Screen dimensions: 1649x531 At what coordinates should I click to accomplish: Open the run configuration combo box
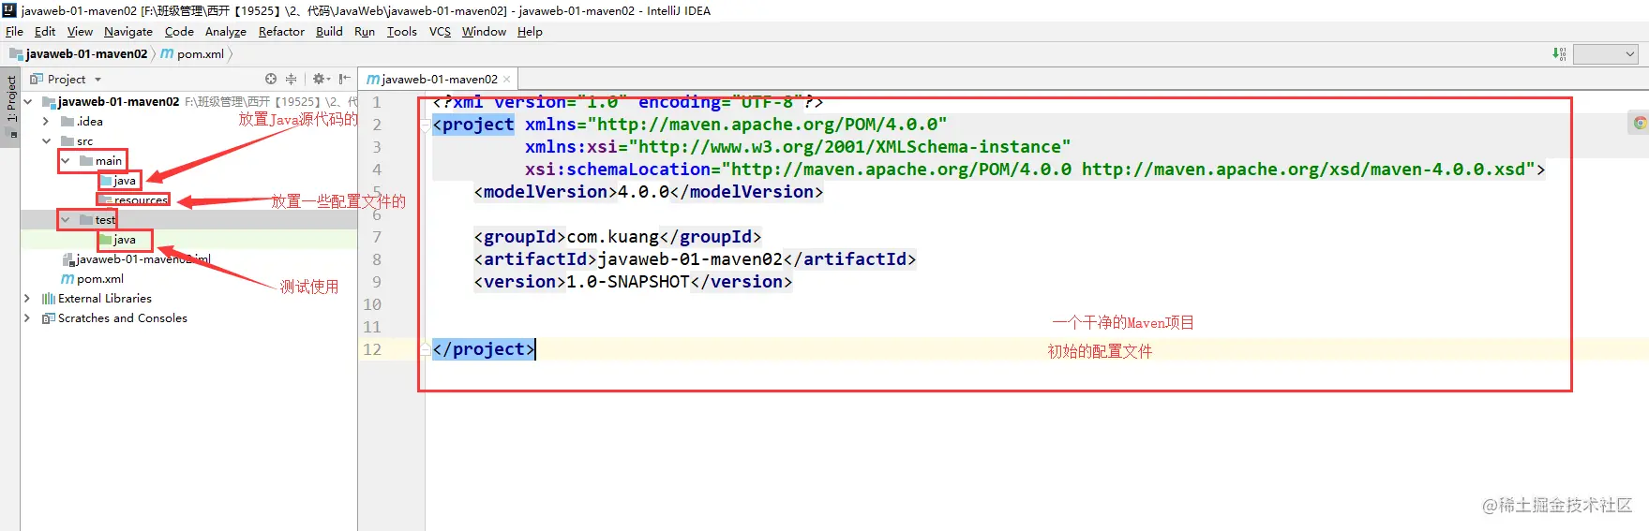[x=1606, y=54]
